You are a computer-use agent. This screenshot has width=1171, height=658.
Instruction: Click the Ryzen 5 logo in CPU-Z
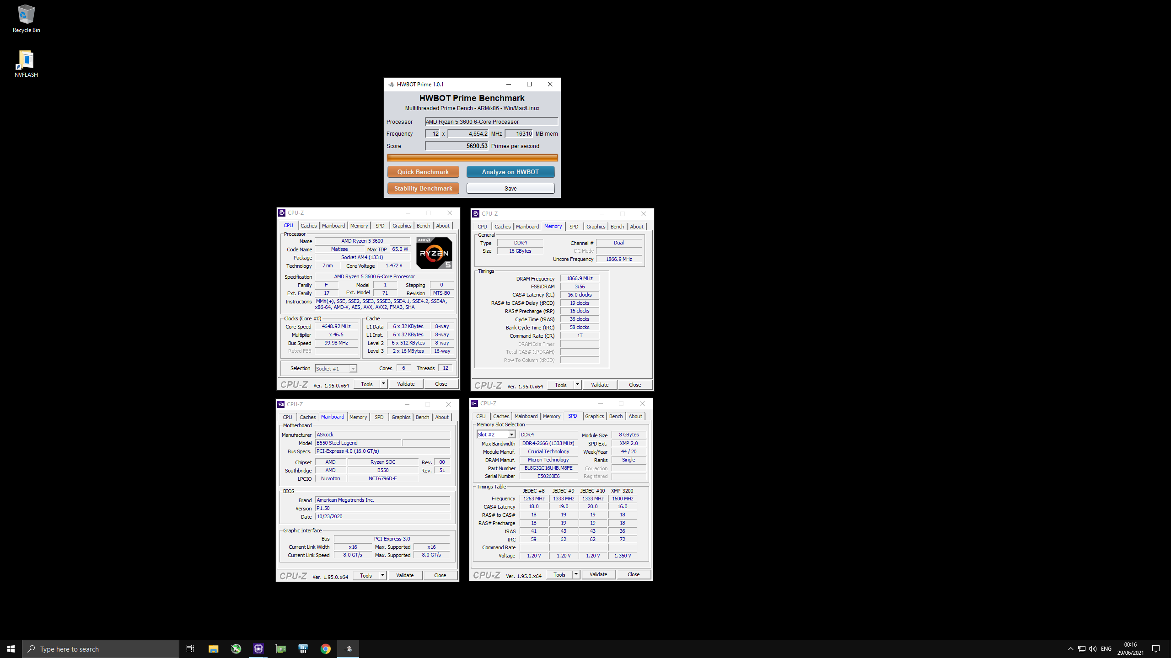[x=434, y=253]
